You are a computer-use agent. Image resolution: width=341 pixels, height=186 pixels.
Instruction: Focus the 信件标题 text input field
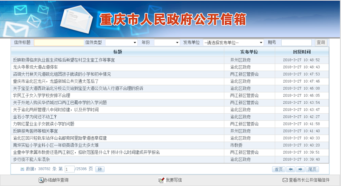pyautogui.click(x=59, y=43)
